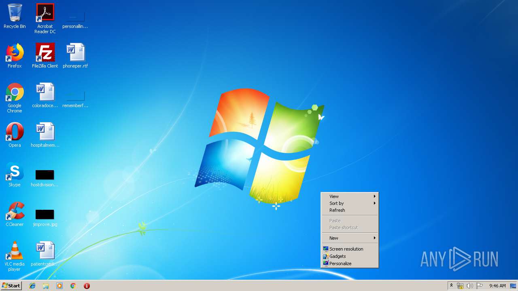Select the patientcredi... Word document
Image resolution: width=518 pixels, height=291 pixels.
pos(45,254)
